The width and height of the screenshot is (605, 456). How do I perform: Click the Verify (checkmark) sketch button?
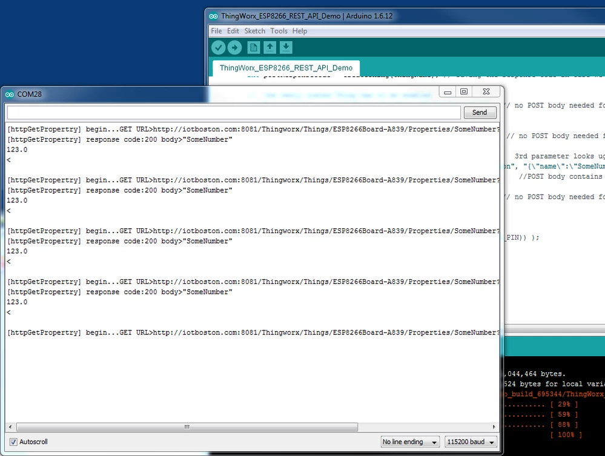coord(218,47)
